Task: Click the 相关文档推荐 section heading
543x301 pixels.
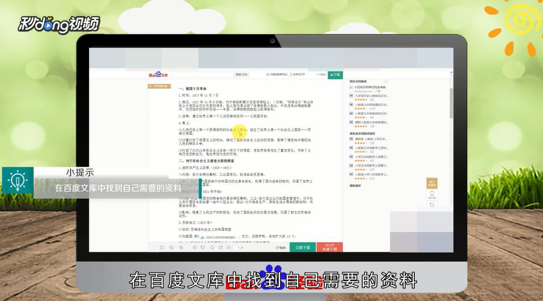Action: tap(358, 81)
